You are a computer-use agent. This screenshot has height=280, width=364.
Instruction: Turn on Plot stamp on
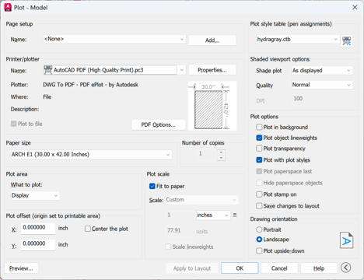[x=259, y=194]
